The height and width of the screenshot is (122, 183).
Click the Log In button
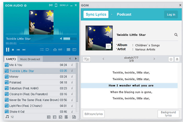tap(171, 15)
